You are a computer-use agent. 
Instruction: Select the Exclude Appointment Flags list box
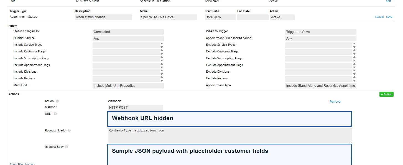(x=319, y=65)
